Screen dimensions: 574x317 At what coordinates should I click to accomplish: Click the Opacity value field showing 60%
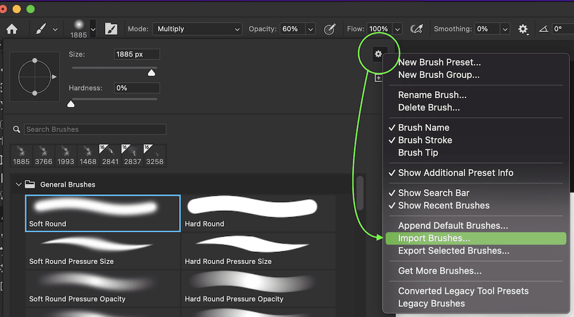point(293,29)
